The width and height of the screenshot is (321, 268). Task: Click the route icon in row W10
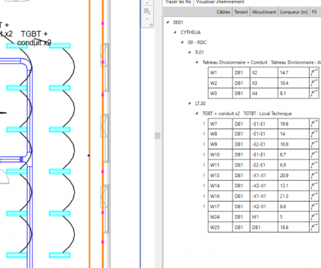[x=314, y=154]
